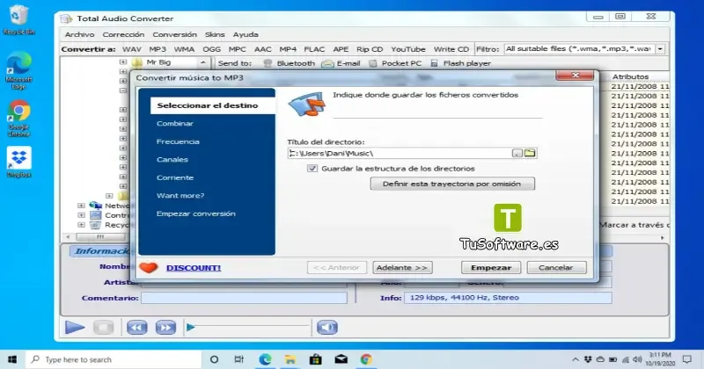Open the Skins menu

click(x=215, y=34)
